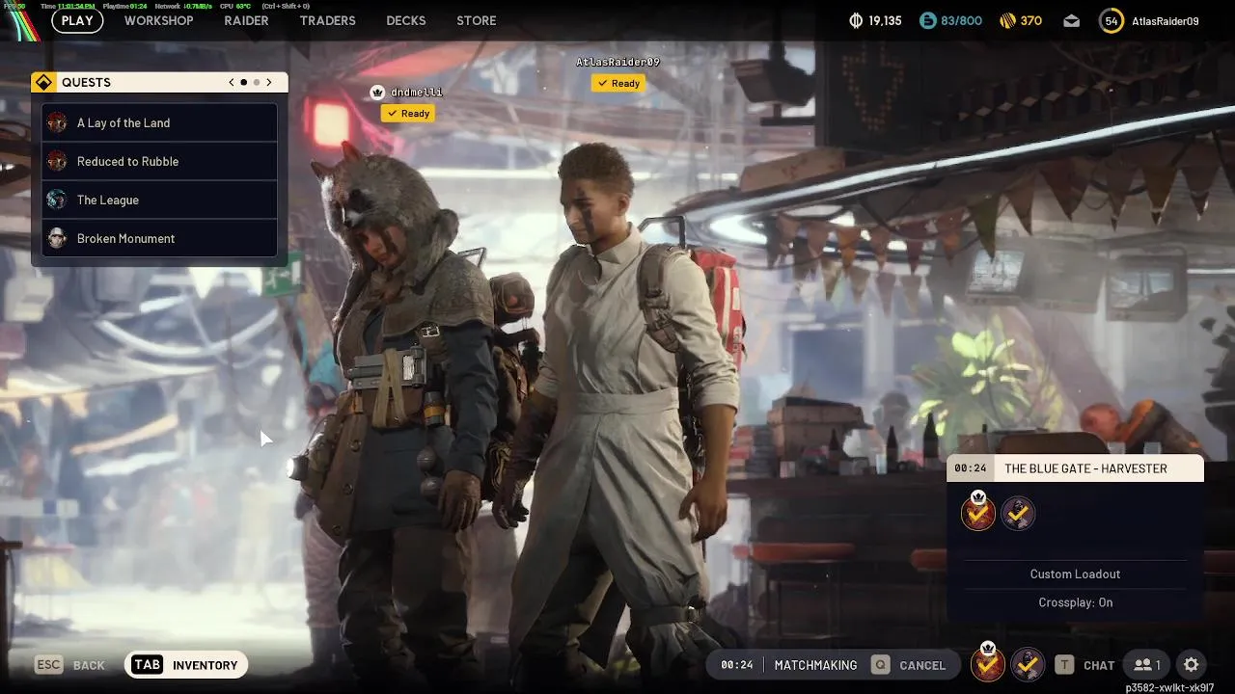Select the first quests page dot
Image resolution: width=1235 pixels, height=694 pixels.
coord(243,82)
